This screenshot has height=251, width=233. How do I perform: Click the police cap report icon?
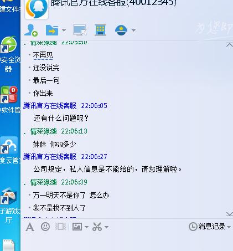(x=121, y=30)
